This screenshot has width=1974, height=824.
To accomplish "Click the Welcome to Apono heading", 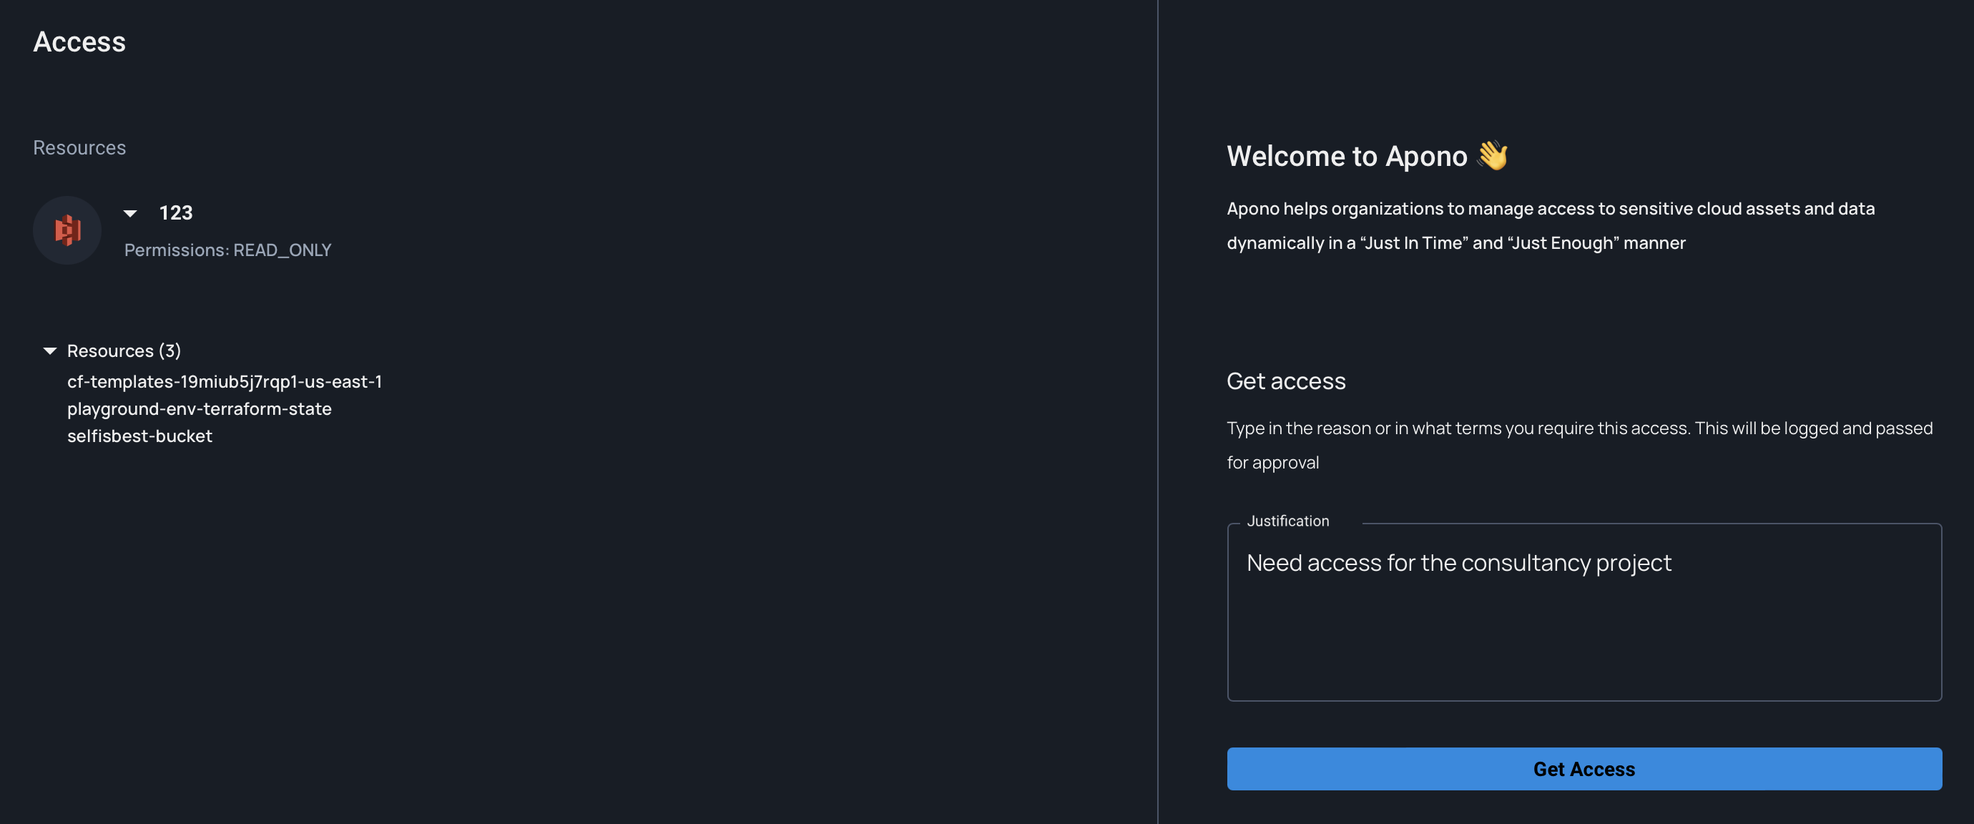I will click(1346, 157).
